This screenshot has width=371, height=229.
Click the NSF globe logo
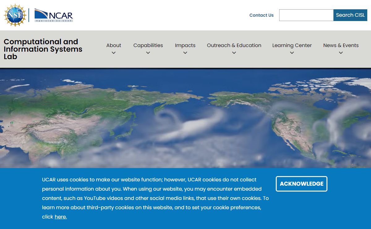(15, 15)
